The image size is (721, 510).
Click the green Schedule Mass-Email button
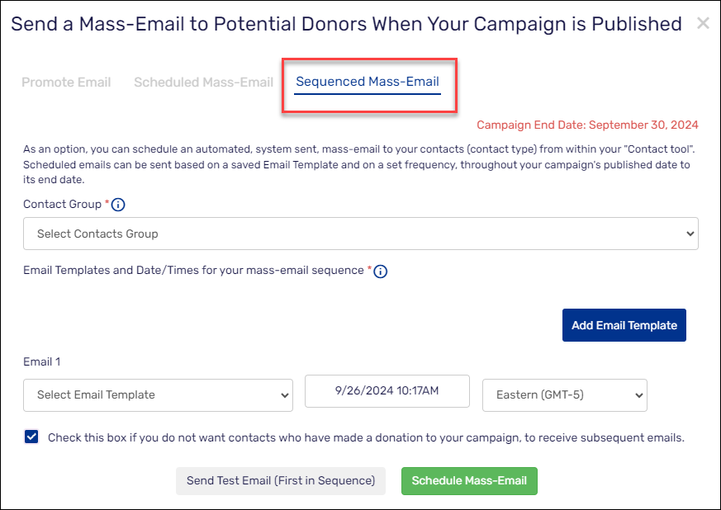[x=469, y=481]
